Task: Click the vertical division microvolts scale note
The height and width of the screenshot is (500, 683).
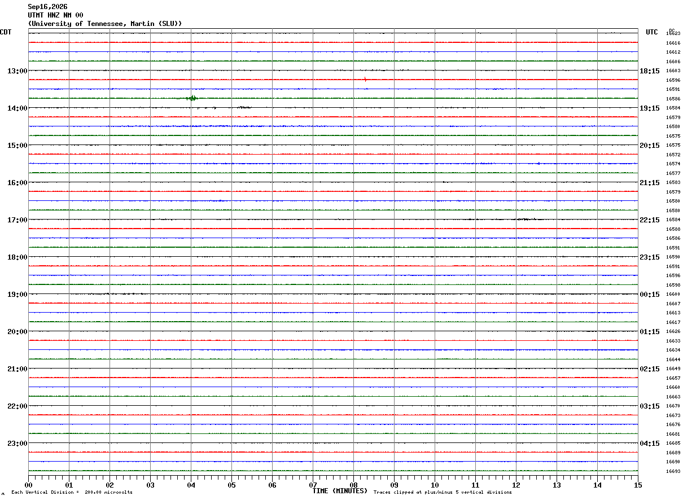Action: click(72, 492)
